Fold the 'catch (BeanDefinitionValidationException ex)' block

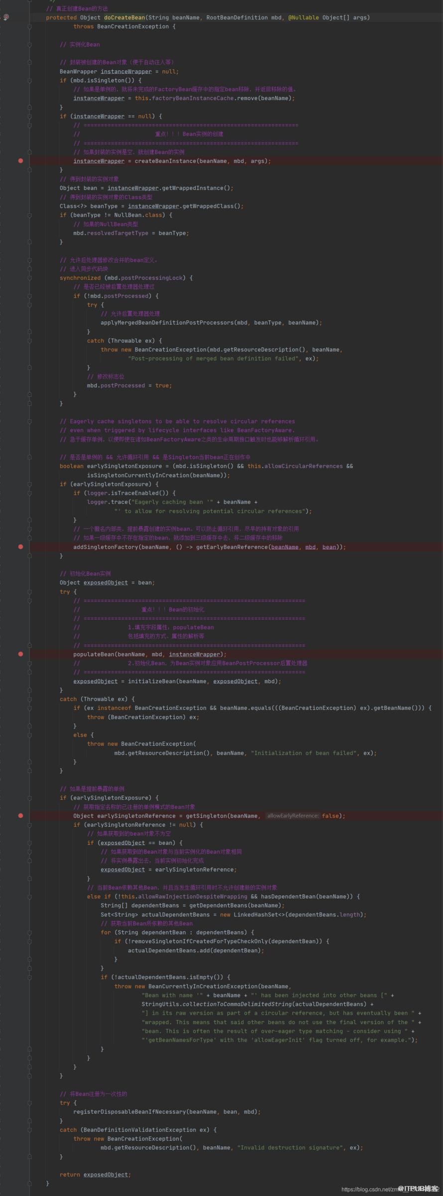[29, 1130]
